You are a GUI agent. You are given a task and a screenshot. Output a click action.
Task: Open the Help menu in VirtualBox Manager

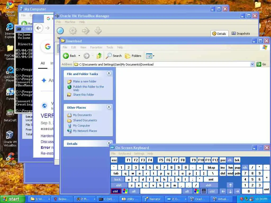[82, 22]
